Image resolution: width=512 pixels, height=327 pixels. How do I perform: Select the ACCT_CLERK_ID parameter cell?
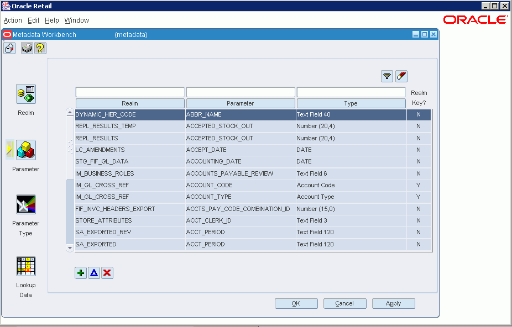click(x=241, y=220)
